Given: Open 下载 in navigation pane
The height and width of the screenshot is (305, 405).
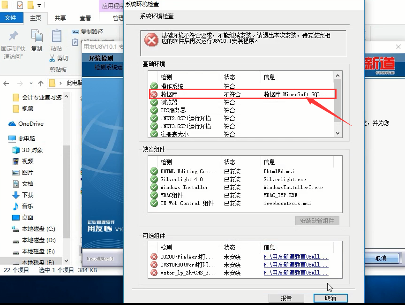Looking at the screenshot, I should (23, 195).
